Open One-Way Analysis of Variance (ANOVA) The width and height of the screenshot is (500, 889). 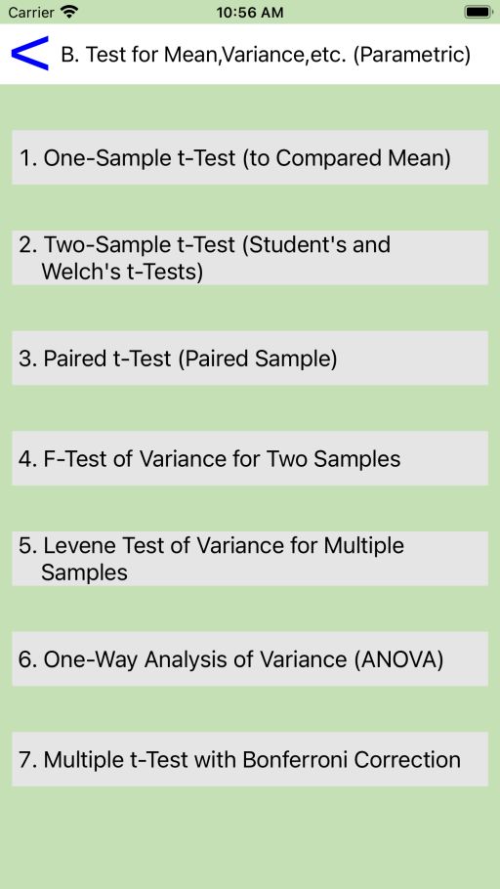coord(250,658)
